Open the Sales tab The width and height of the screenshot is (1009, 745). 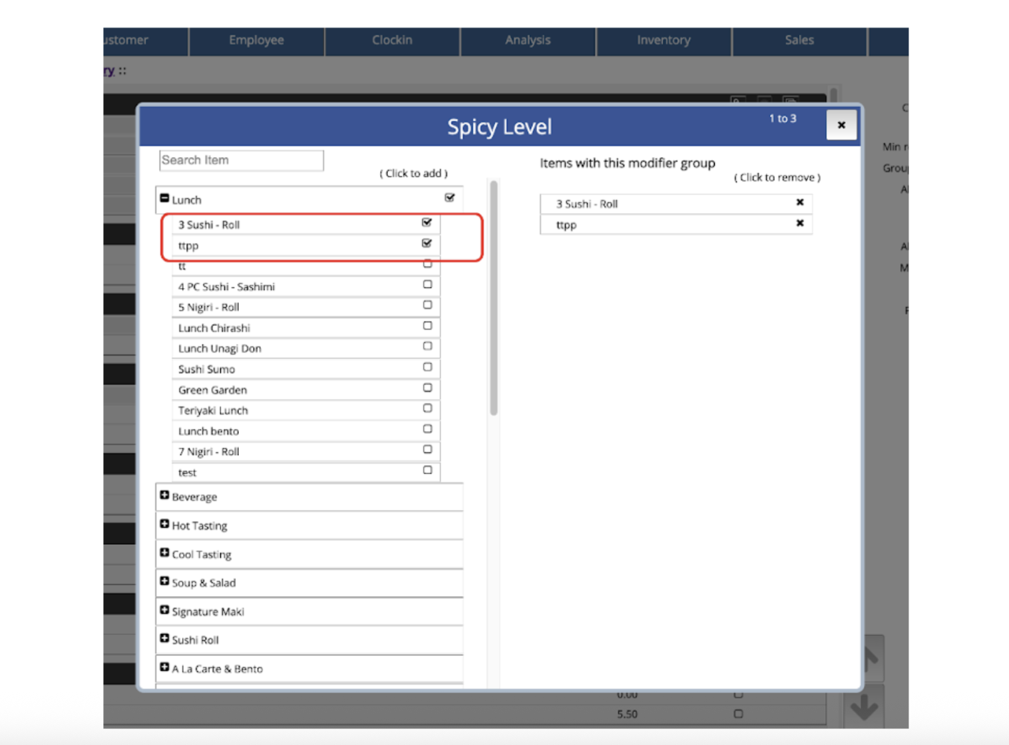click(x=799, y=41)
